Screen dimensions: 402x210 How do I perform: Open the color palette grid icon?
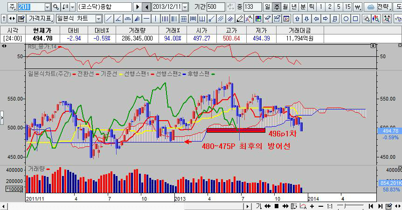coord(258,19)
